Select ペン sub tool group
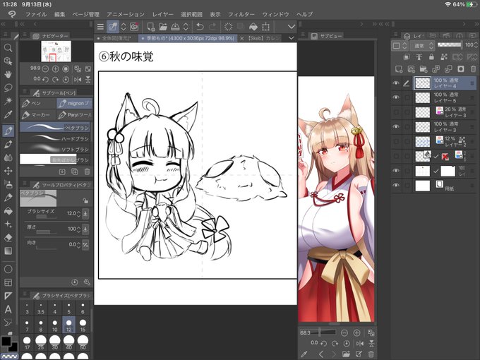Image resolution: width=480 pixels, height=360 pixels. point(38,104)
